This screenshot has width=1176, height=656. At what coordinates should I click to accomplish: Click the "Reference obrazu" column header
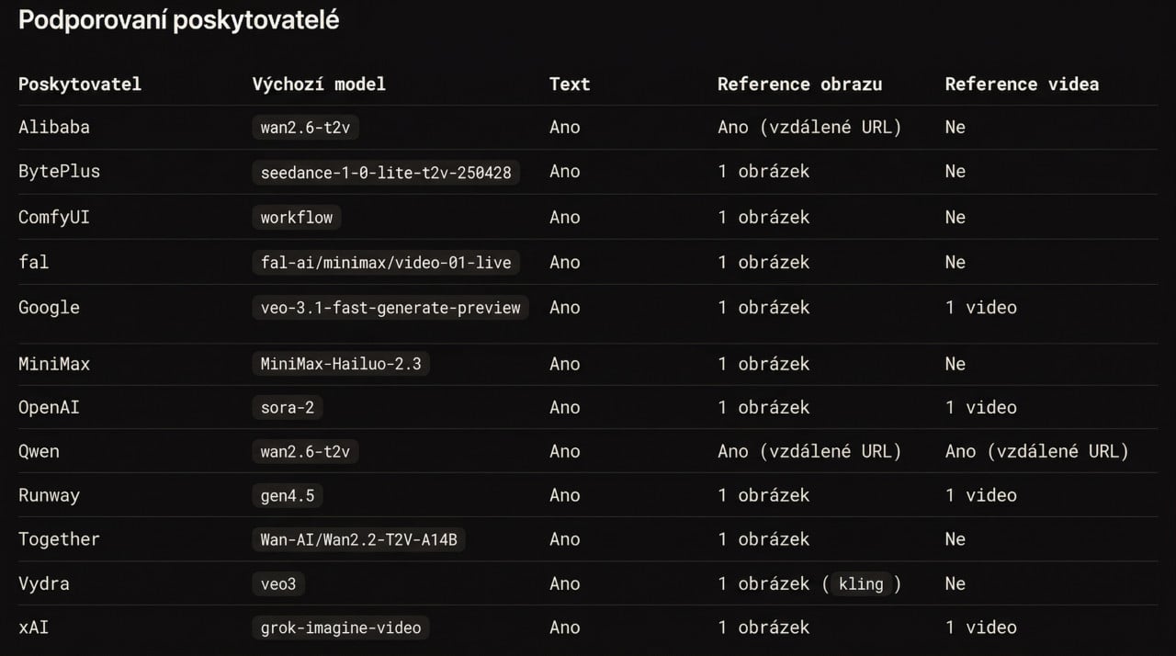tap(799, 84)
